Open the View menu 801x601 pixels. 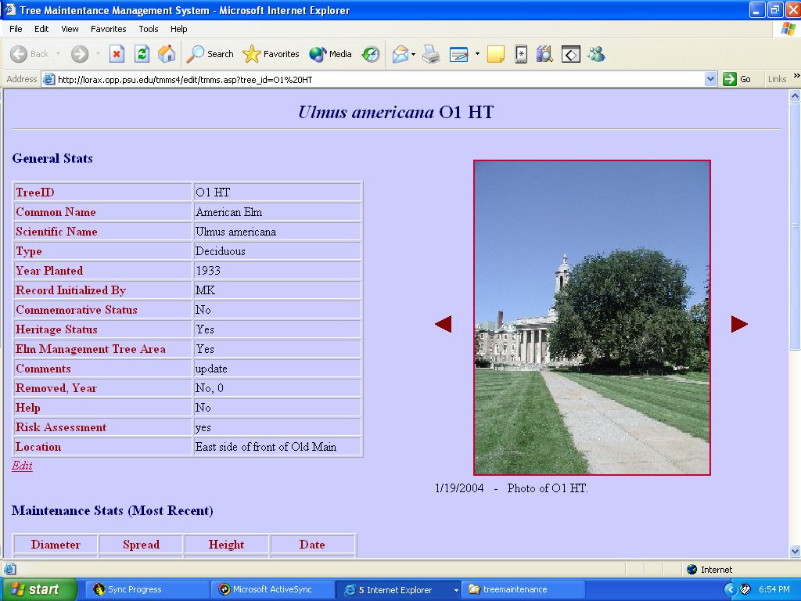70,29
